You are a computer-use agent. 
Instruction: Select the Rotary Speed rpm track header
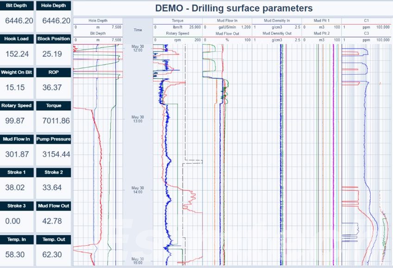[x=177, y=37]
